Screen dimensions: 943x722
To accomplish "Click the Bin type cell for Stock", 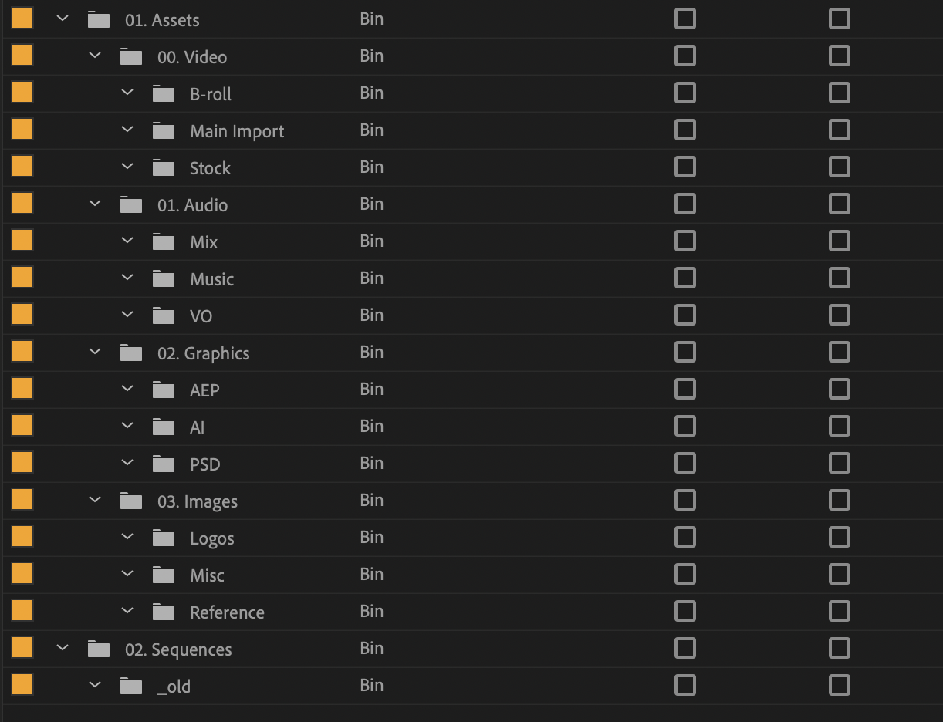I will click(x=371, y=167).
